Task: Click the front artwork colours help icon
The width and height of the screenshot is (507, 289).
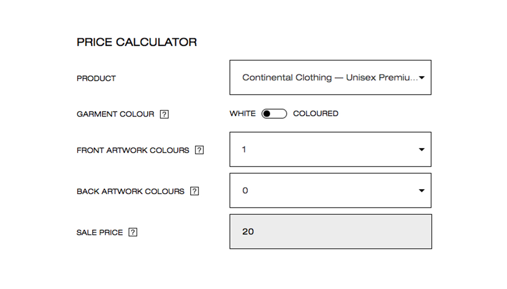Action: tap(199, 150)
